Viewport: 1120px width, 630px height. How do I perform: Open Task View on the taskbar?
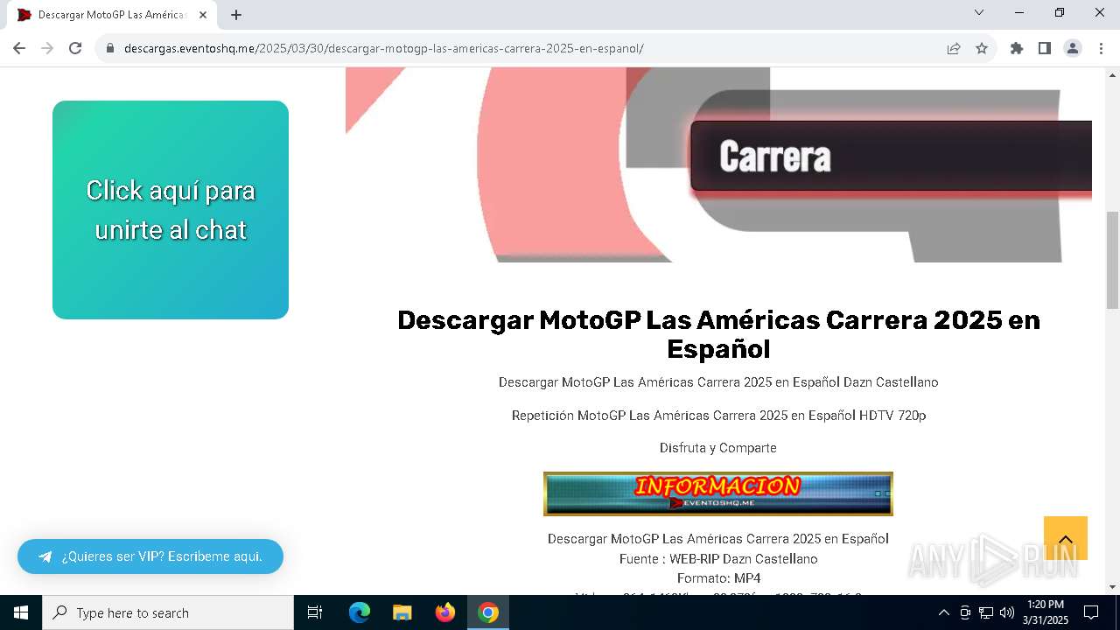(316, 612)
